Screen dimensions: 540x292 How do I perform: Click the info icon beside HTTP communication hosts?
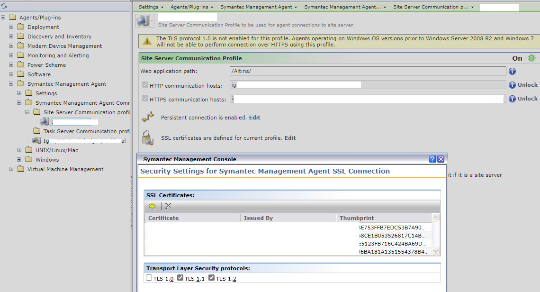tap(512, 85)
